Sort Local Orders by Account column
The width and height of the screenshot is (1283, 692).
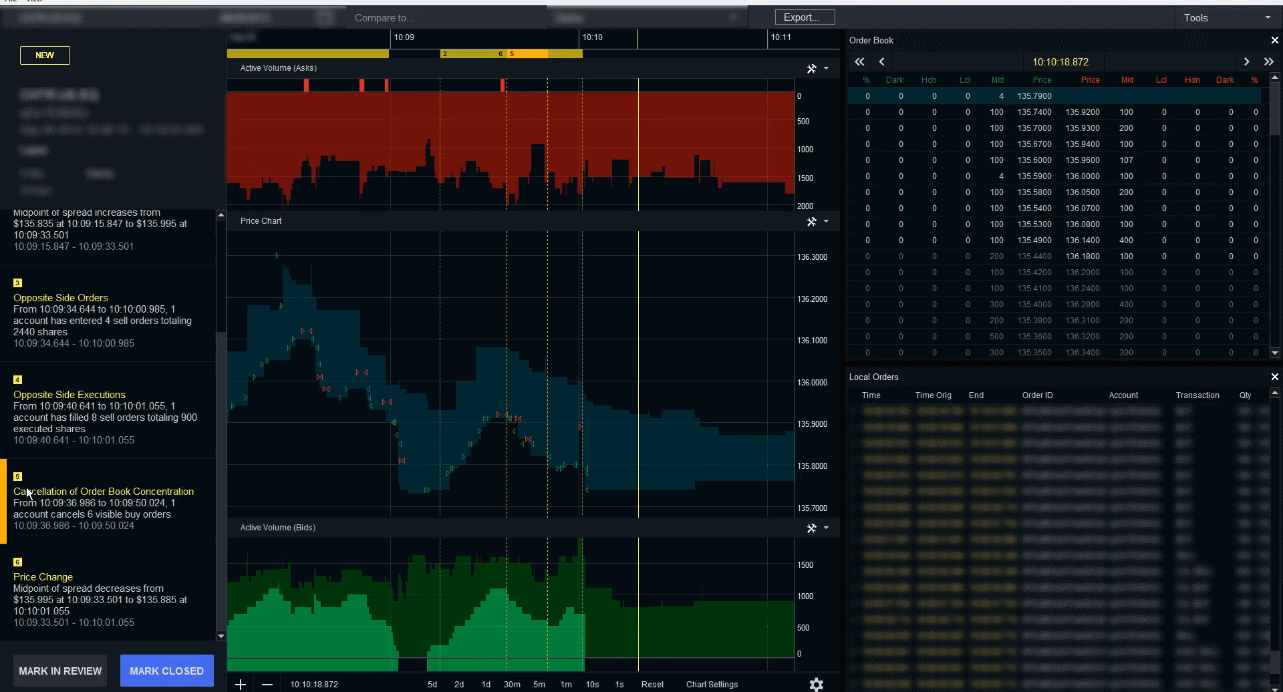(x=1123, y=395)
